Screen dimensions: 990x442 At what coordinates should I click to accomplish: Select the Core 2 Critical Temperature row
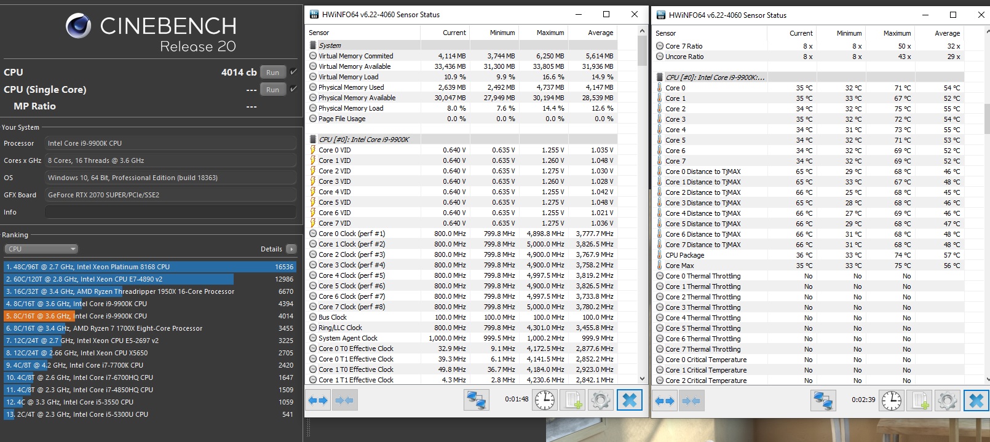[x=808, y=381]
